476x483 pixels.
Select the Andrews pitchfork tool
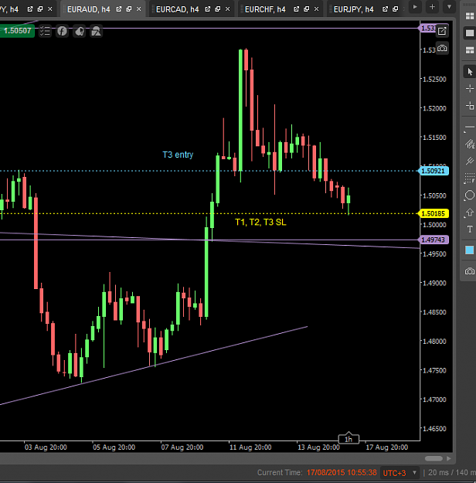point(470,161)
